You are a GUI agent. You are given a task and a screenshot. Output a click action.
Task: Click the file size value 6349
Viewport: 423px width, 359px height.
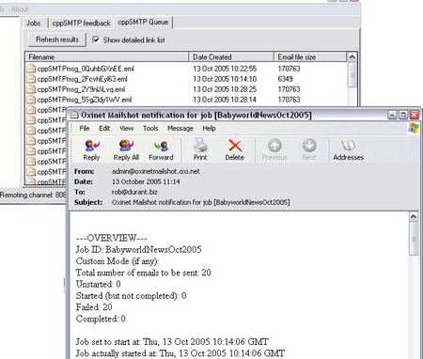[285, 79]
